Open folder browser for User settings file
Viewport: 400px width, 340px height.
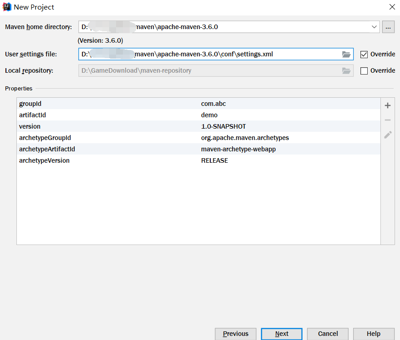click(x=346, y=54)
